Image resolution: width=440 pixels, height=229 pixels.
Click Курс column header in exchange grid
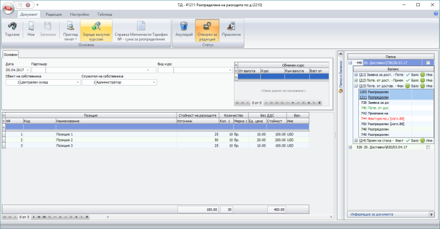point(272,71)
